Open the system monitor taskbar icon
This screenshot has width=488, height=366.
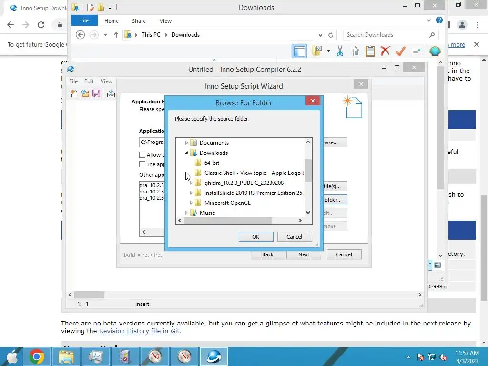[x=96, y=356]
